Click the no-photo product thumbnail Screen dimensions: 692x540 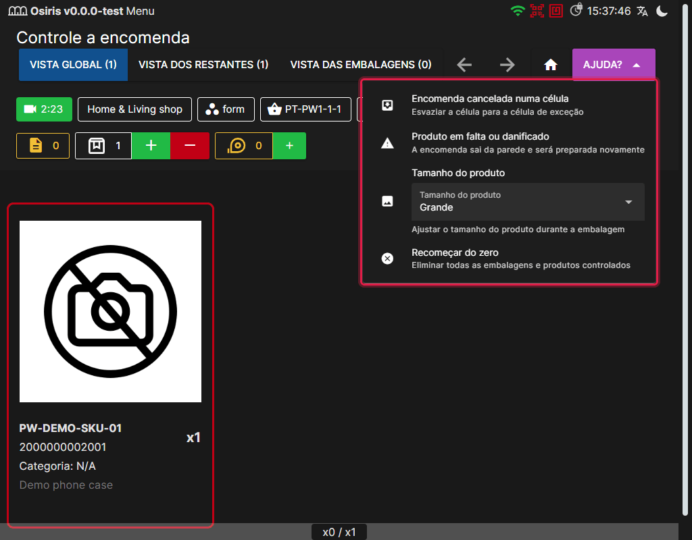[110, 311]
